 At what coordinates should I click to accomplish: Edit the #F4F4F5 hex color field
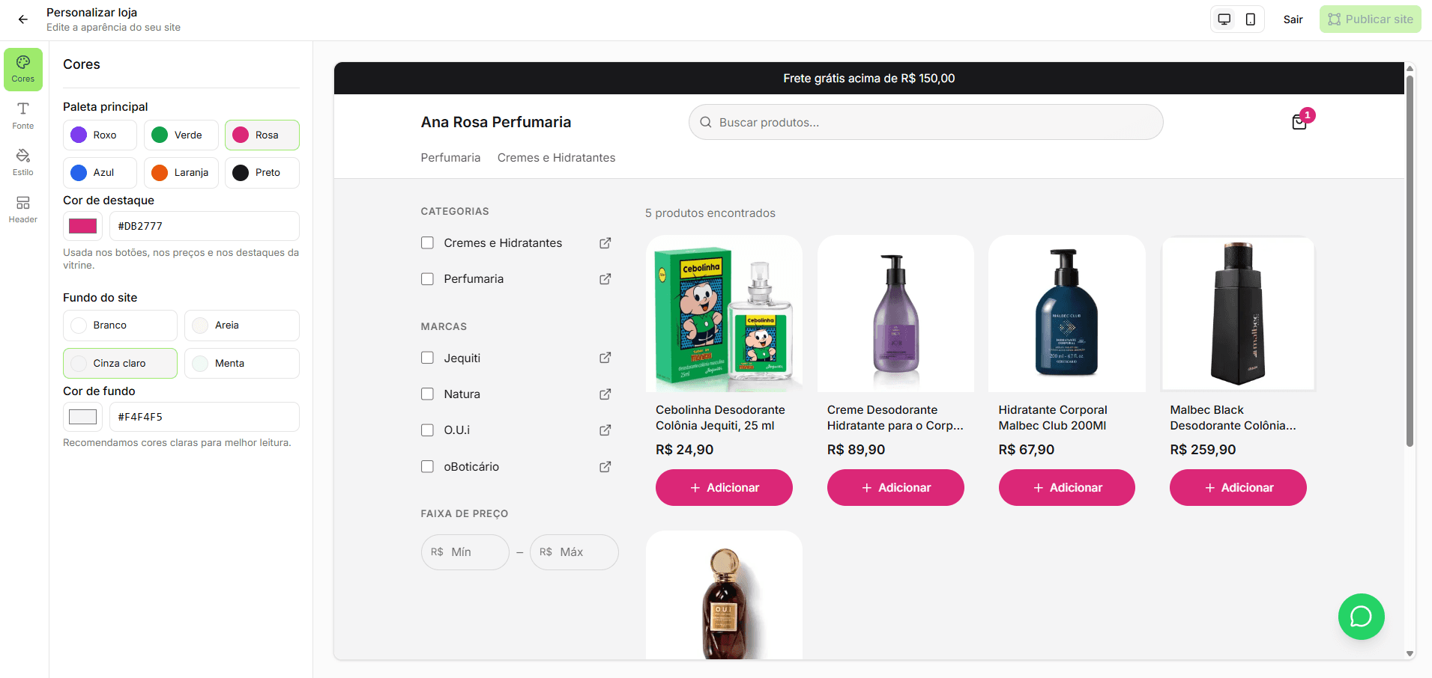tap(205, 417)
